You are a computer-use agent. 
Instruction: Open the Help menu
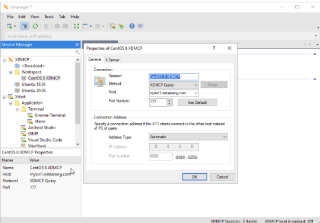click(x=75, y=17)
